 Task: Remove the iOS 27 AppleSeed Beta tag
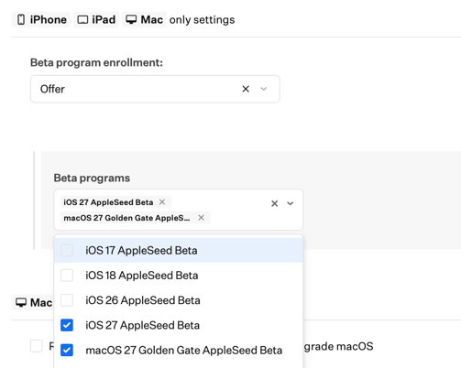pyautogui.click(x=162, y=202)
